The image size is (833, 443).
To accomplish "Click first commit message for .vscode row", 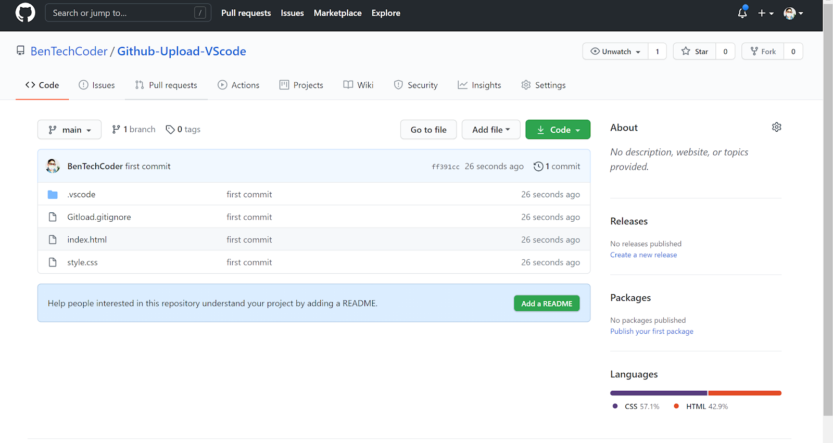I will 249,194.
